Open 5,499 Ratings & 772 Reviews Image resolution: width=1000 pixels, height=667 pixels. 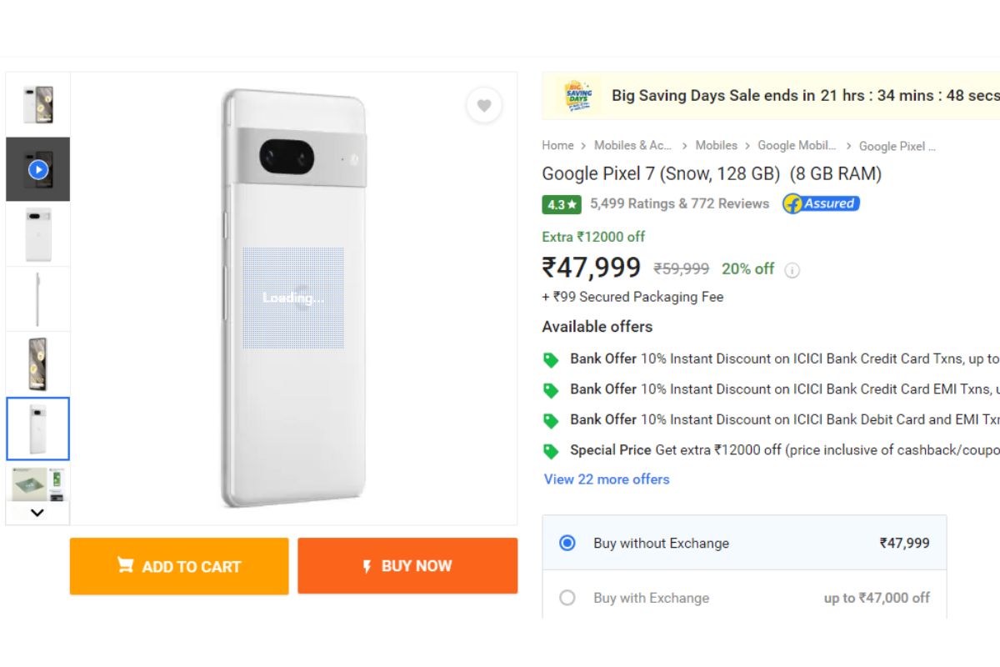click(x=679, y=203)
